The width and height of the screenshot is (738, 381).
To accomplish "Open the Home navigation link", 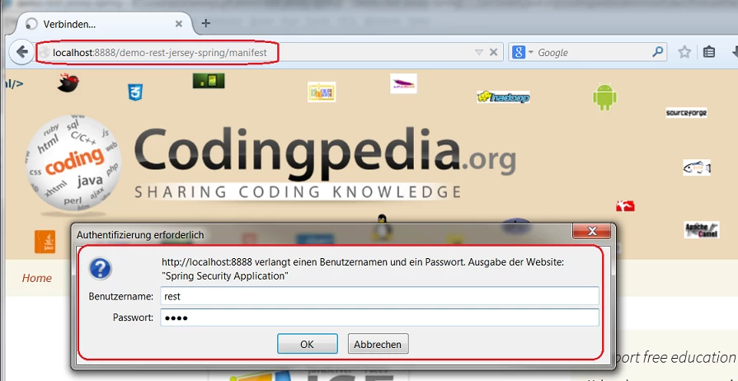I will coord(37,279).
